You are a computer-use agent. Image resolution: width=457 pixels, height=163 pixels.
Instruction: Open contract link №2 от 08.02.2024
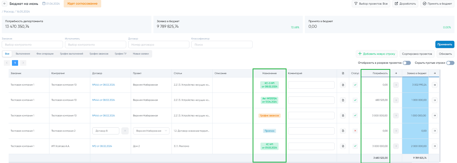pyautogui.click(x=102, y=146)
